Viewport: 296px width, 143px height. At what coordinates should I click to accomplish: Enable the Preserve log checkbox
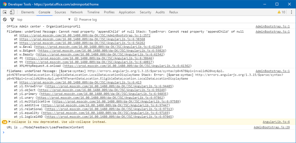coord(76,19)
